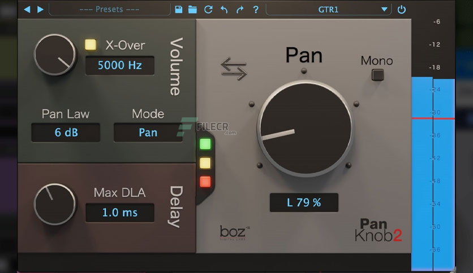Screen dimensions: 473x273
Task: Click the Mode label
Action: coord(148,114)
